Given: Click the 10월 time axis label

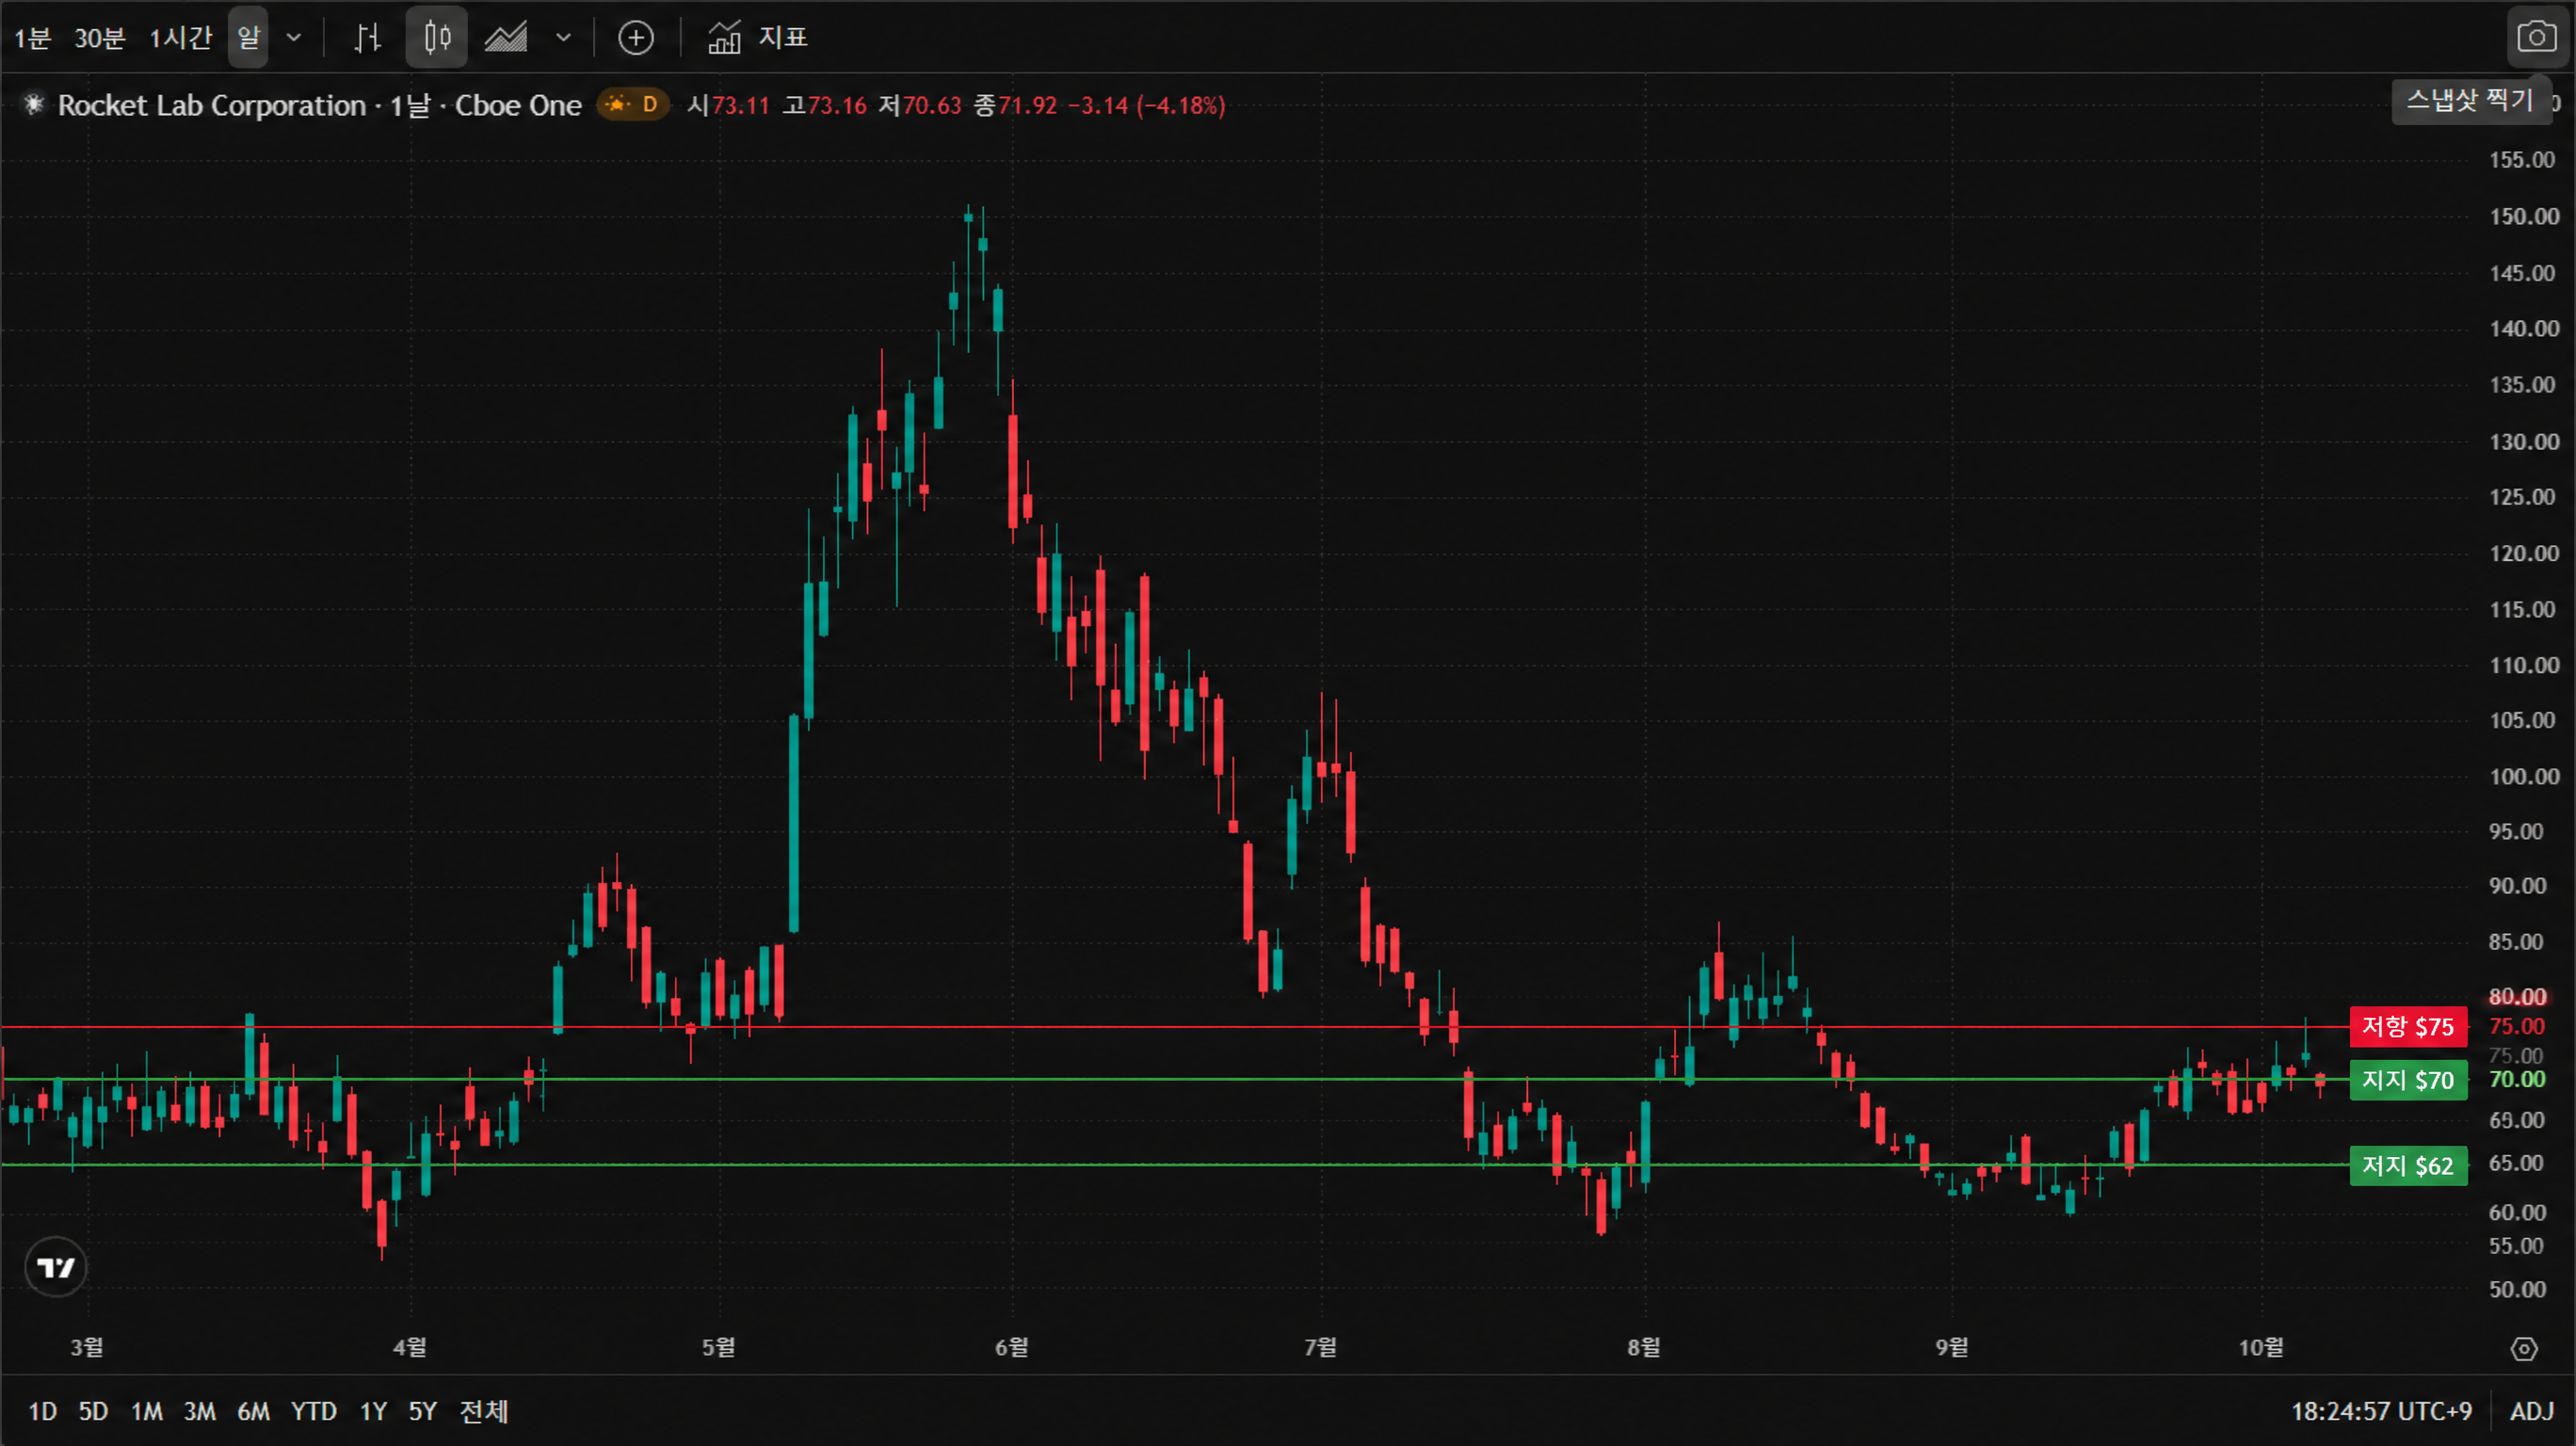Looking at the screenshot, I should 2261,1347.
